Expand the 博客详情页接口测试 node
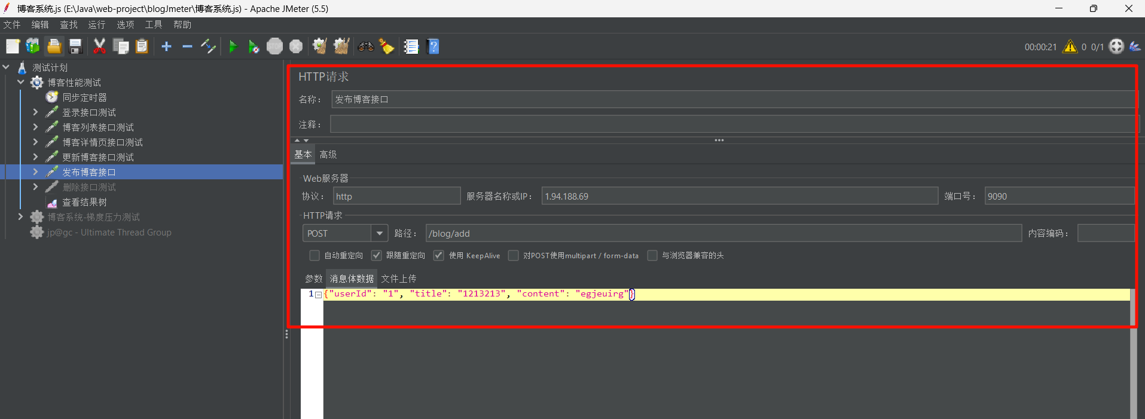 (35, 142)
